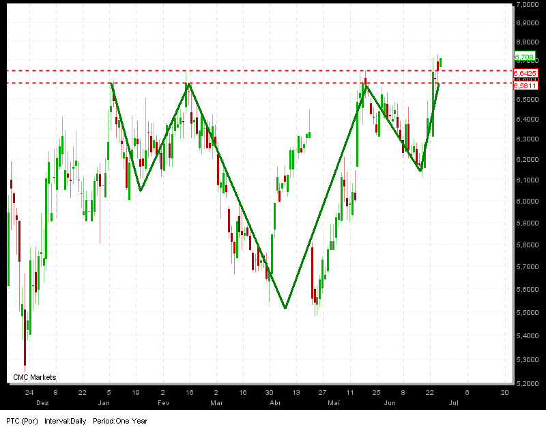Viewport: 546px width, 427px height.
Task: Click the 30 date axis label
Action: coord(269,392)
